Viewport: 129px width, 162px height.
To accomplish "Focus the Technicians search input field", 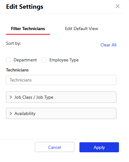I will pyautogui.click(x=61, y=80).
